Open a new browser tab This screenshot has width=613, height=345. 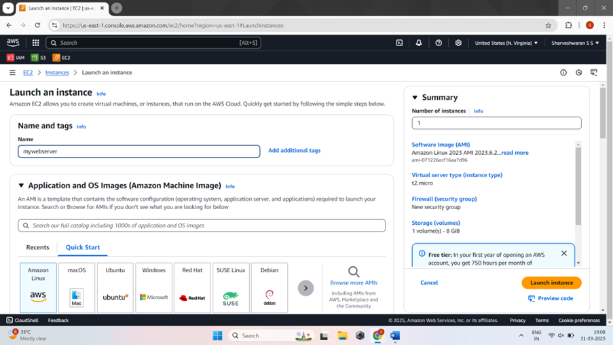click(117, 7)
